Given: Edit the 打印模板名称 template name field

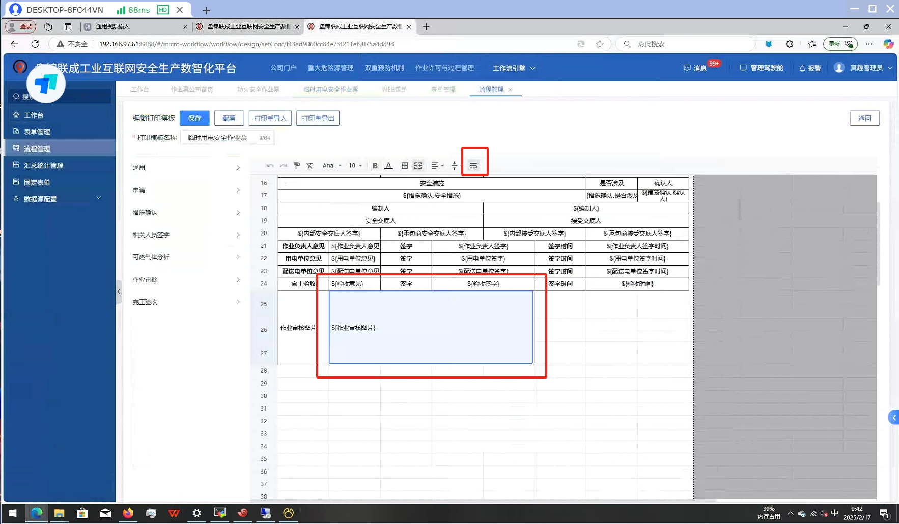Looking at the screenshot, I should click(x=227, y=138).
